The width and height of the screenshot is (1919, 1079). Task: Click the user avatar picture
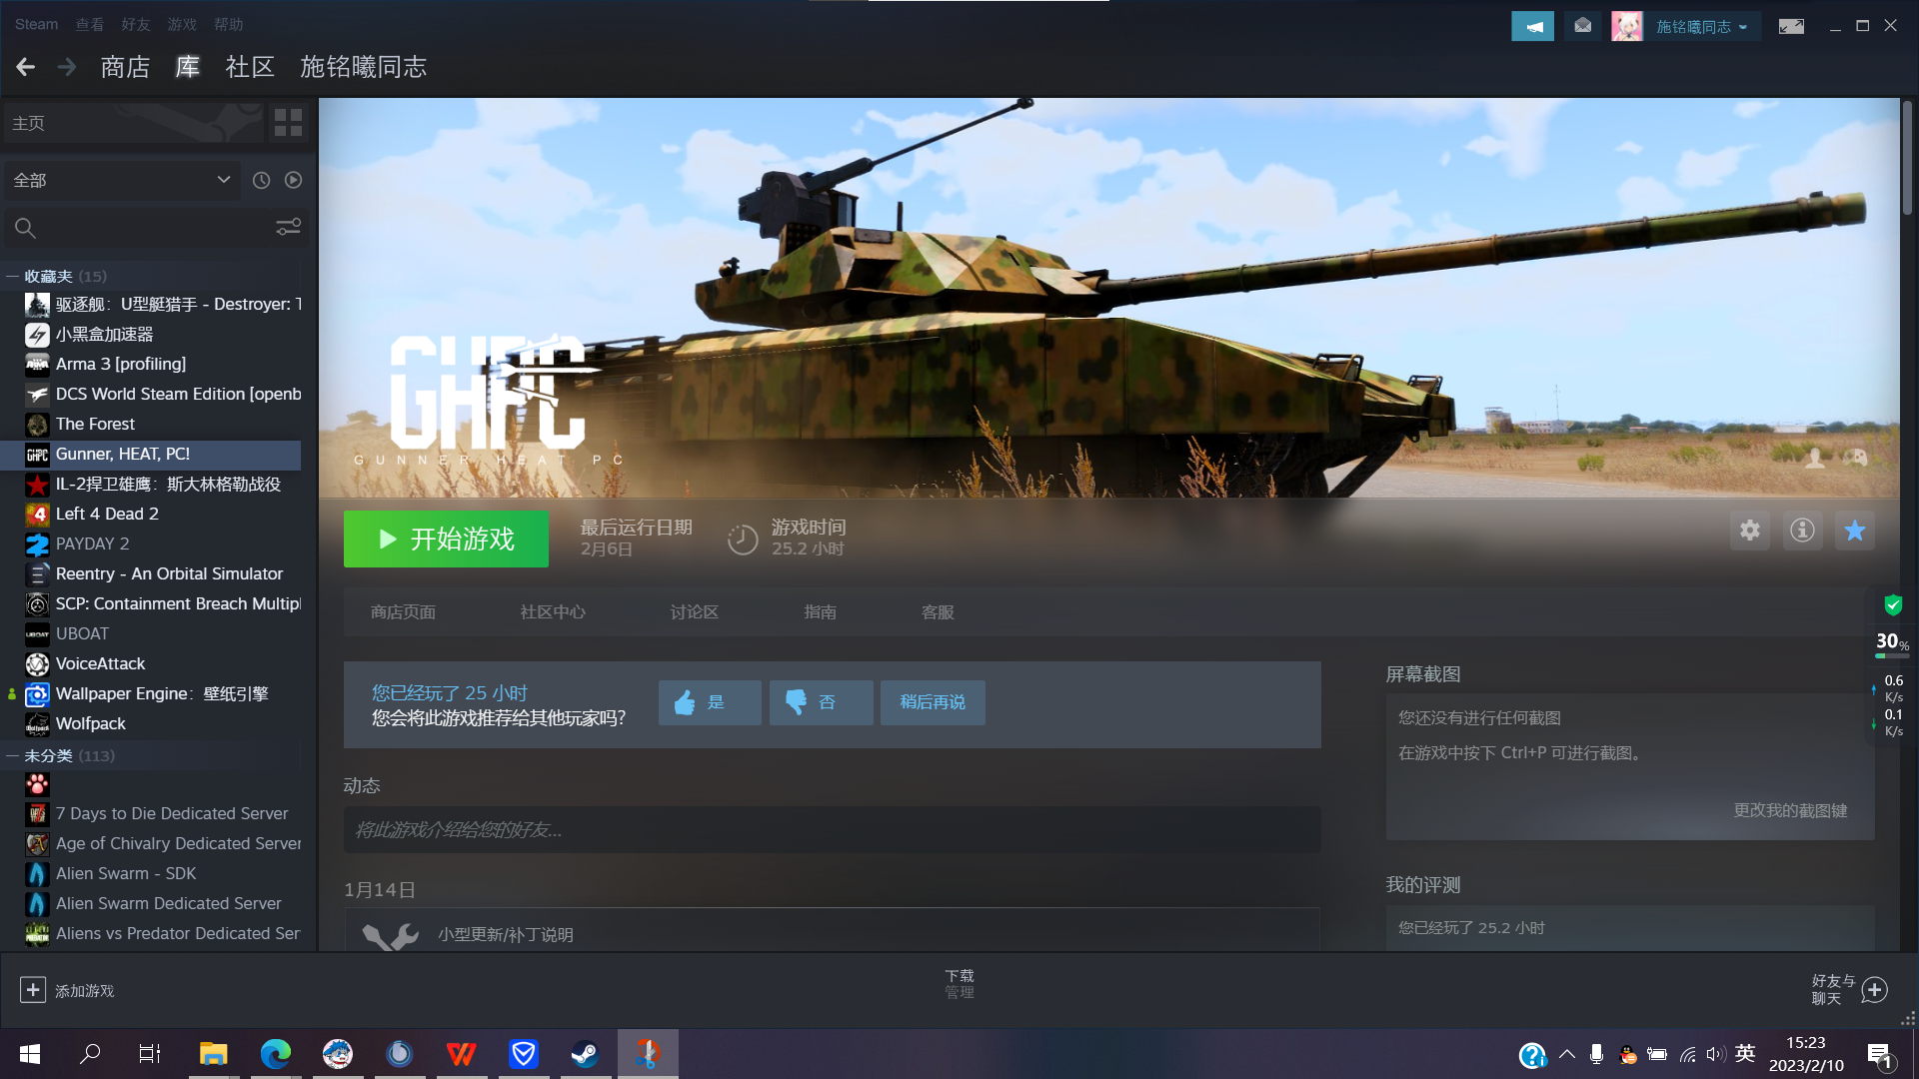[1626, 26]
